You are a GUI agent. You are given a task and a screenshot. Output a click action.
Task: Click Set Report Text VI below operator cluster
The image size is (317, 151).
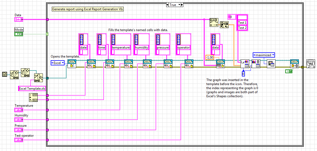pos(189,64)
